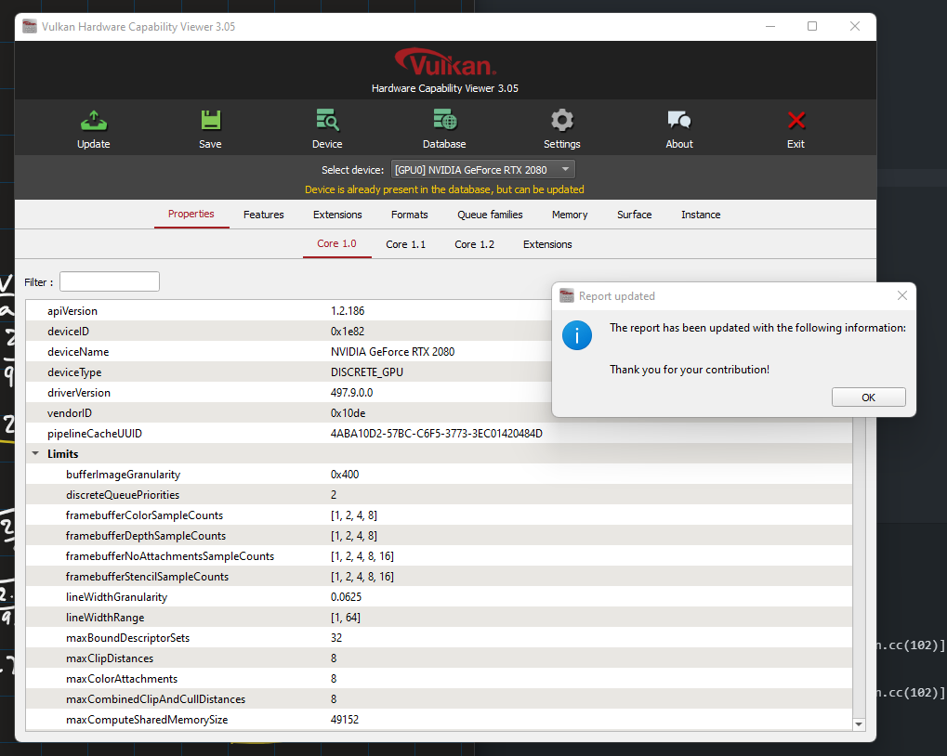Open the Device information icon

(327, 121)
